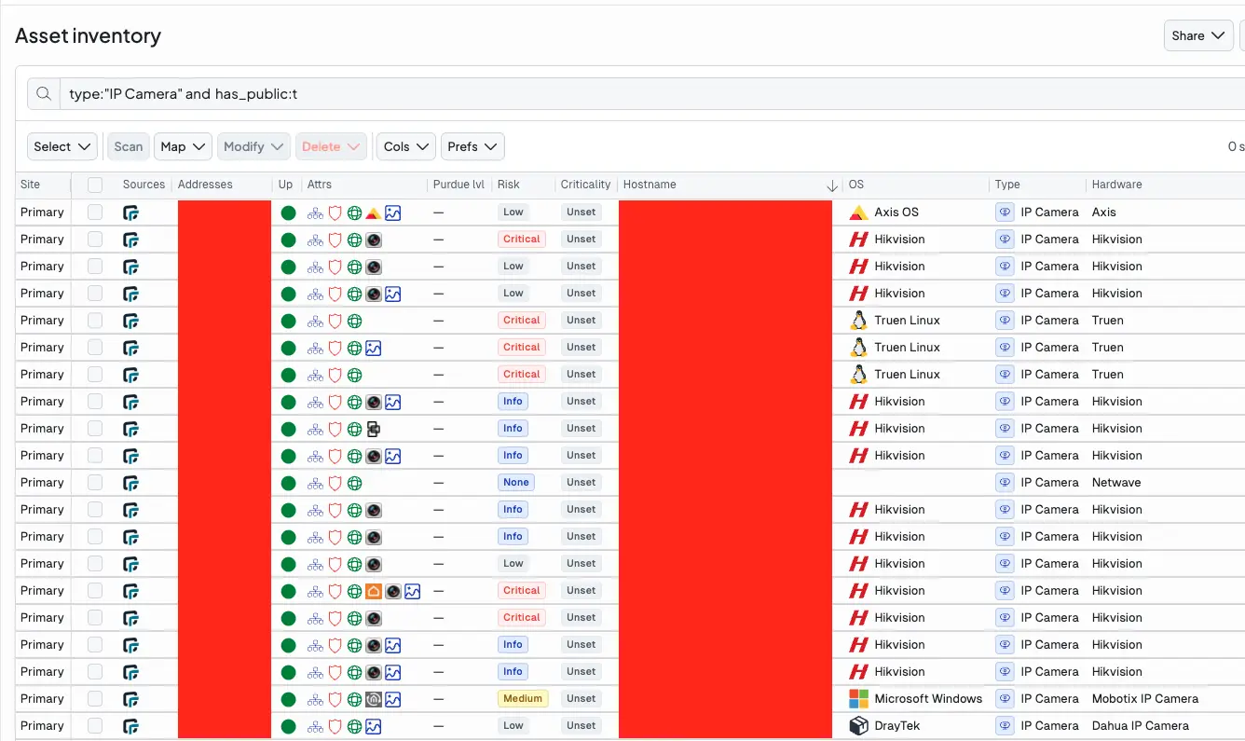Click the Netwave hardware cell
The height and width of the screenshot is (741, 1245).
point(1116,483)
